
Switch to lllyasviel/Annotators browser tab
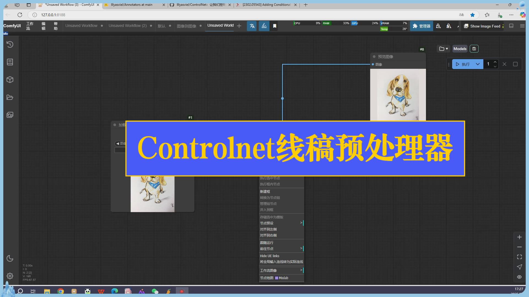click(x=134, y=5)
